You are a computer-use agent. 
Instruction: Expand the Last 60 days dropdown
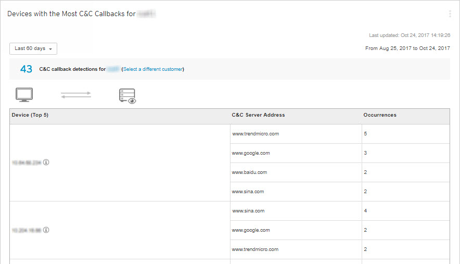33,48
